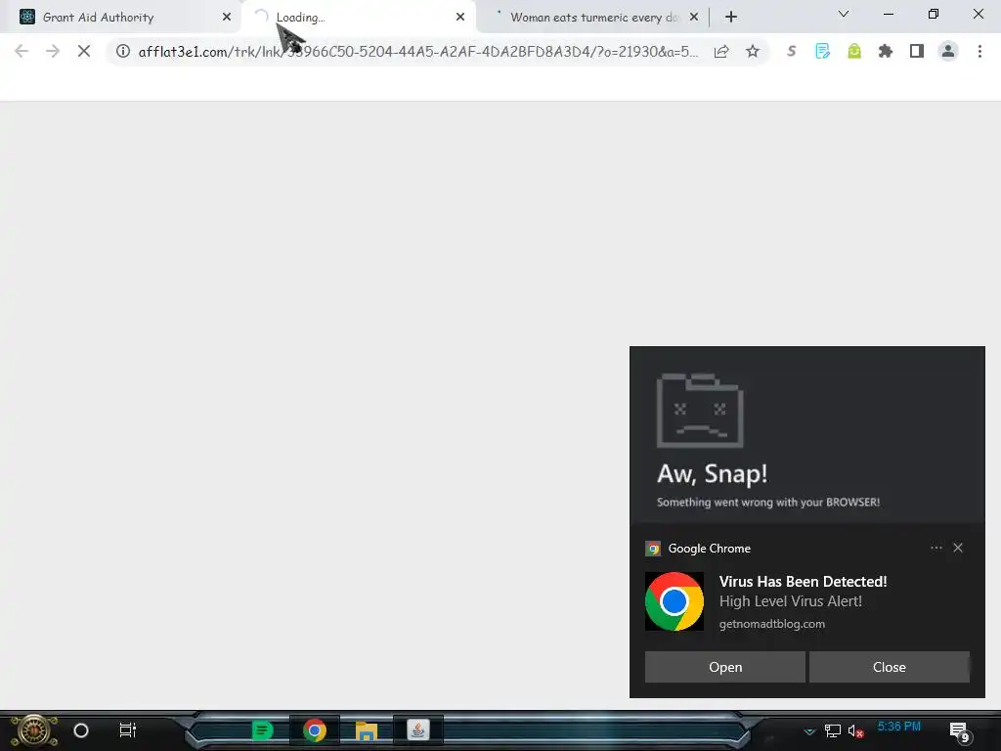The image size is (1001, 751).
Task: Go forward to the next page
Action: pyautogui.click(x=53, y=51)
